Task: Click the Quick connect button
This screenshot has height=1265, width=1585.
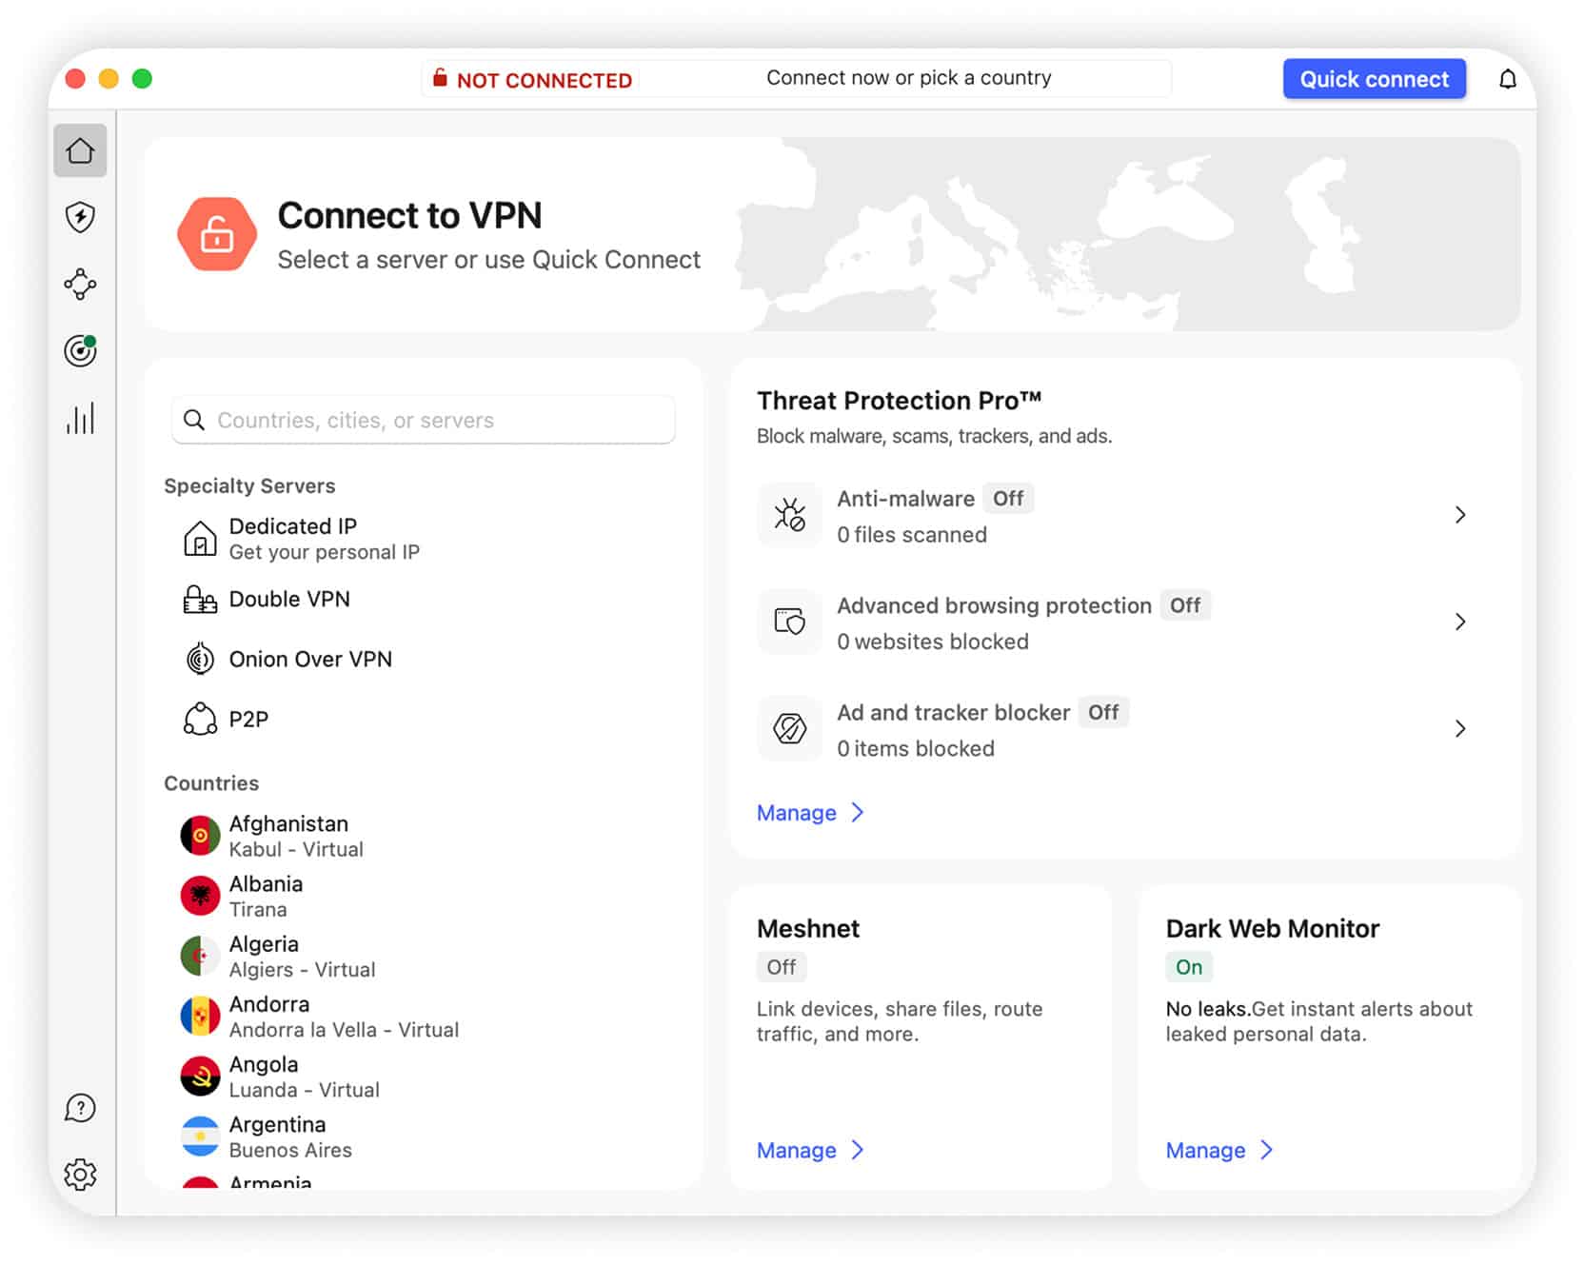Action: [x=1374, y=79]
